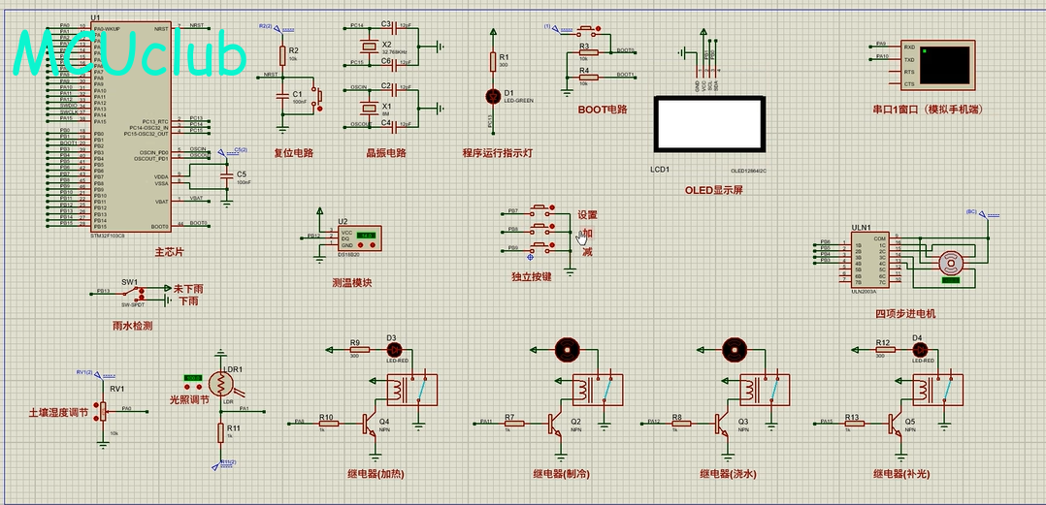Select the 8M crystal X1
This screenshot has width=1046, height=505.
[x=367, y=109]
